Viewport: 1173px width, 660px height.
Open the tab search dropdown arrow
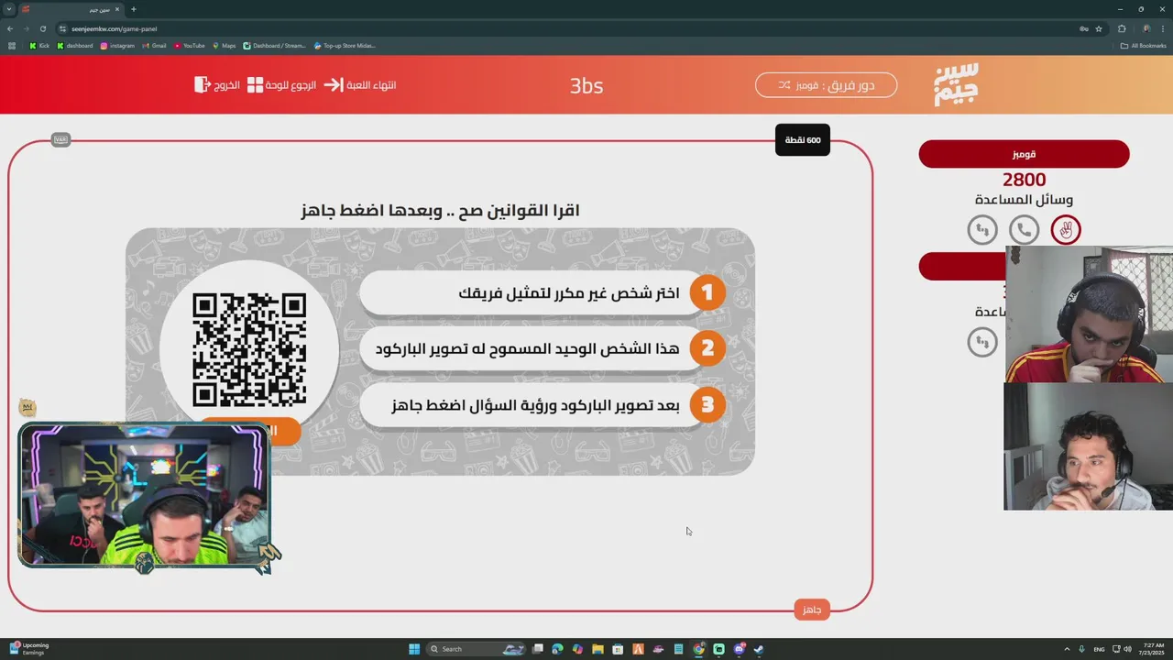(8, 9)
